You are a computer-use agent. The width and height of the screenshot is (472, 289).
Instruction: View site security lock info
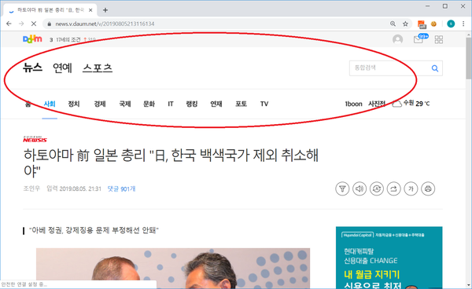[50, 24]
